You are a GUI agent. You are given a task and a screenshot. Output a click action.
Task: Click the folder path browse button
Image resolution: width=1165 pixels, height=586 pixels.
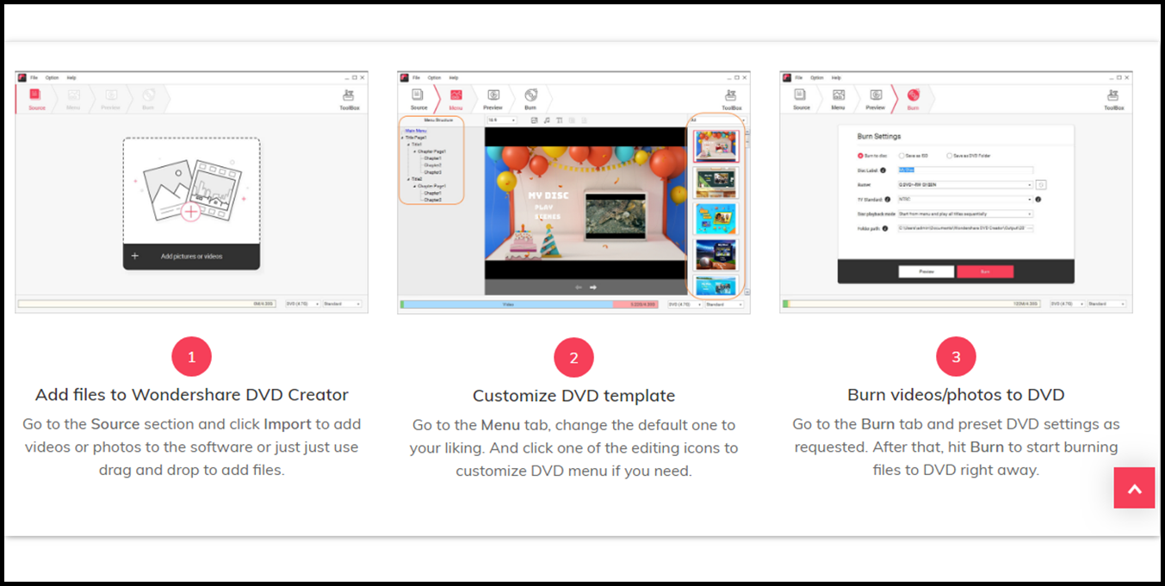pyautogui.click(x=1030, y=228)
